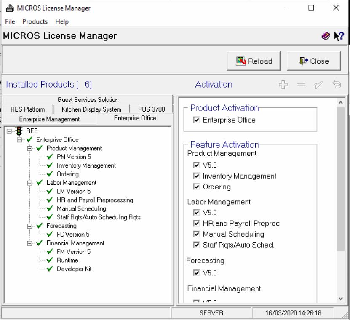The width and height of the screenshot is (350, 320).
Task: Toggle the Enterprise Office product activation checkbox
Action: click(196, 120)
